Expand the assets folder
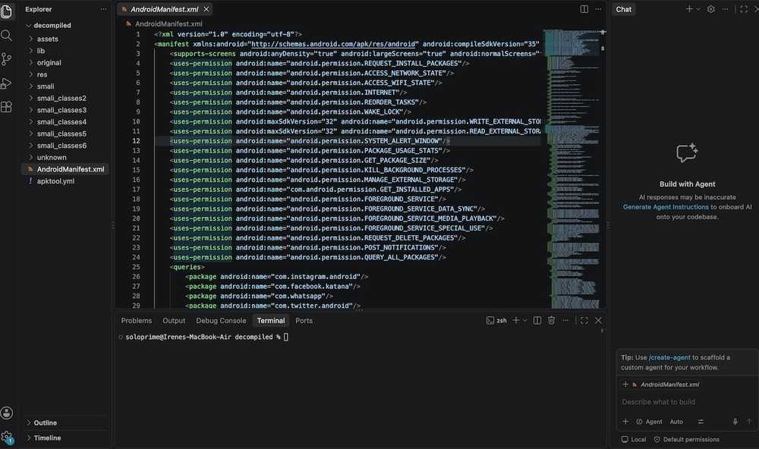Viewport: 759px width, 449px height. pos(47,39)
